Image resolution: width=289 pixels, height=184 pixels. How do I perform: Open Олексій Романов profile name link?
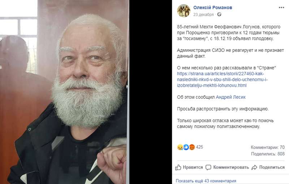click(x=213, y=8)
